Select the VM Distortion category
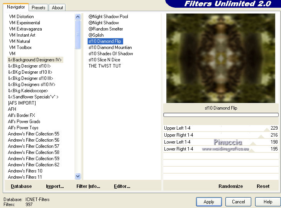This screenshot has height=208, width=281. pyautogui.click(x=21, y=17)
